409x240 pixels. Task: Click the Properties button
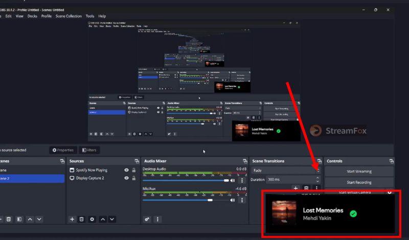point(63,150)
